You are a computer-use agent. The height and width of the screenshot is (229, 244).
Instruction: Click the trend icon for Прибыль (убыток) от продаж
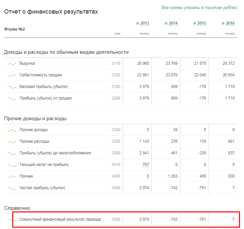[12, 99]
